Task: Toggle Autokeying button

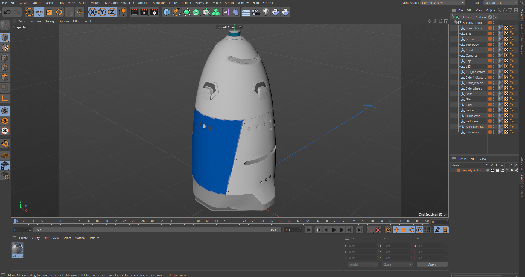Action: (x=378, y=230)
